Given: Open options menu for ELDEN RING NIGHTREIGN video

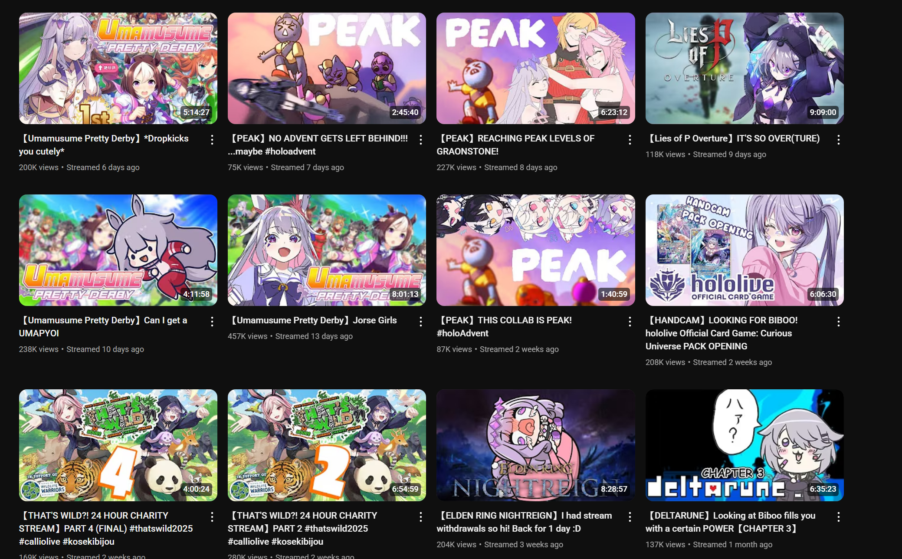Looking at the screenshot, I should pos(630,517).
